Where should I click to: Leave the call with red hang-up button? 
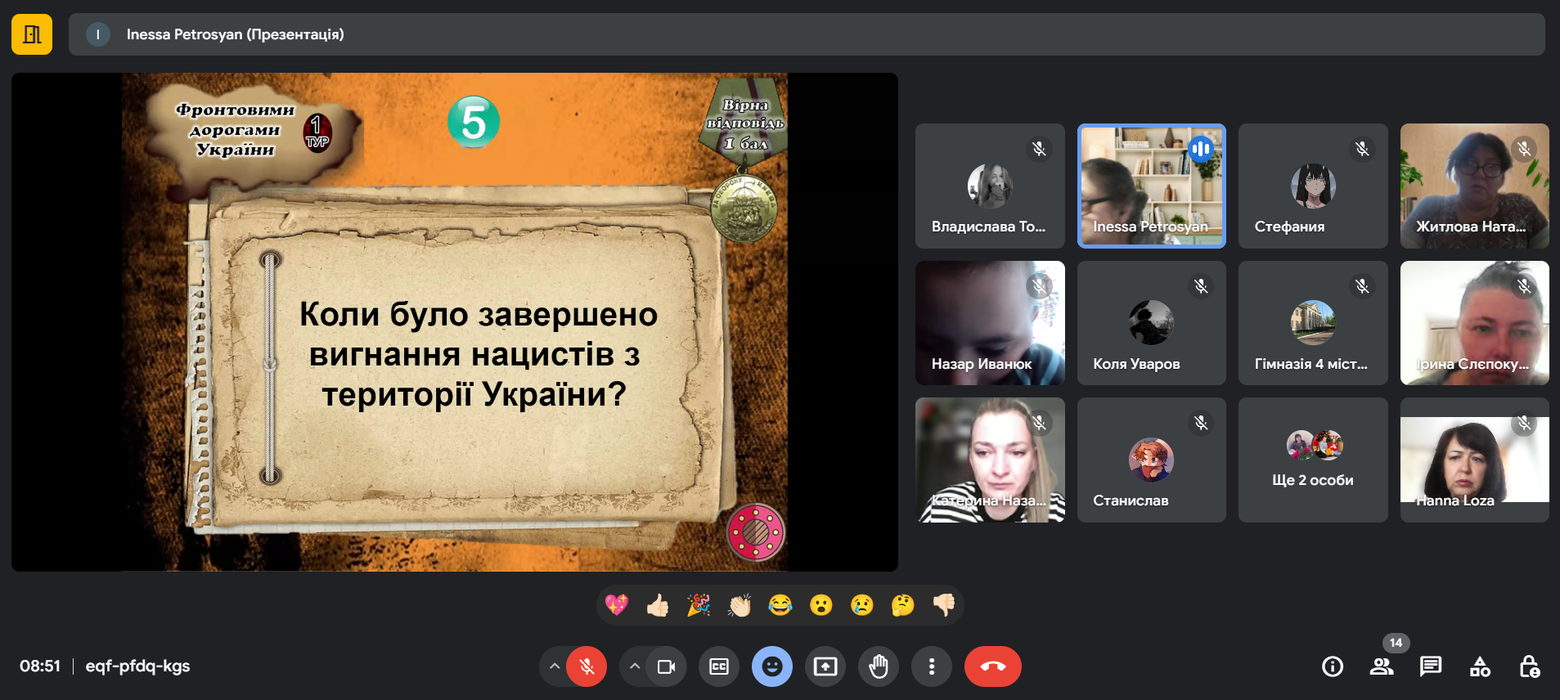point(992,666)
